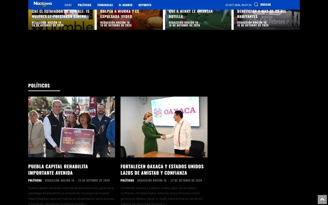Click author Redacción Noción 10 on Puebla article

coord(60,180)
